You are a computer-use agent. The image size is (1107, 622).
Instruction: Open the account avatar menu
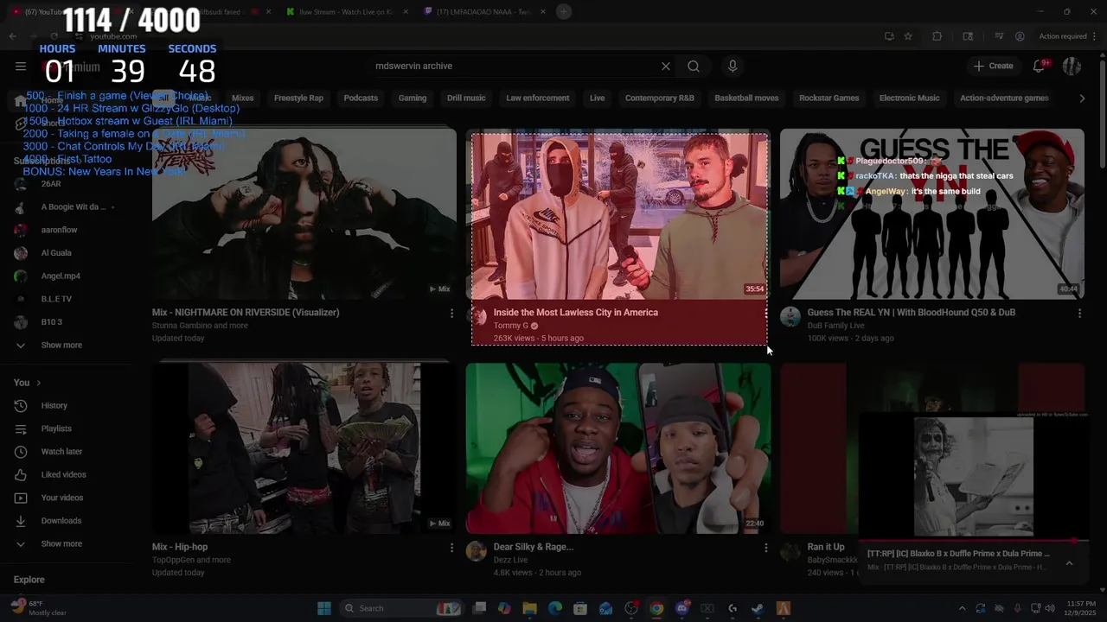[1072, 67]
